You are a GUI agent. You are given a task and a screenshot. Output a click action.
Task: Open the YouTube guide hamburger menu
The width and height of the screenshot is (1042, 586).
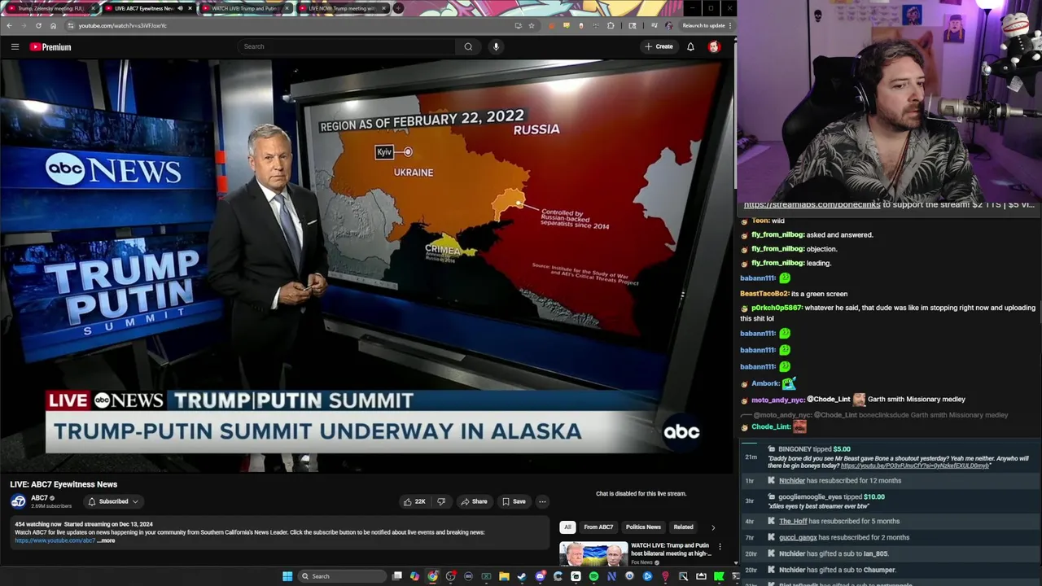coord(15,47)
